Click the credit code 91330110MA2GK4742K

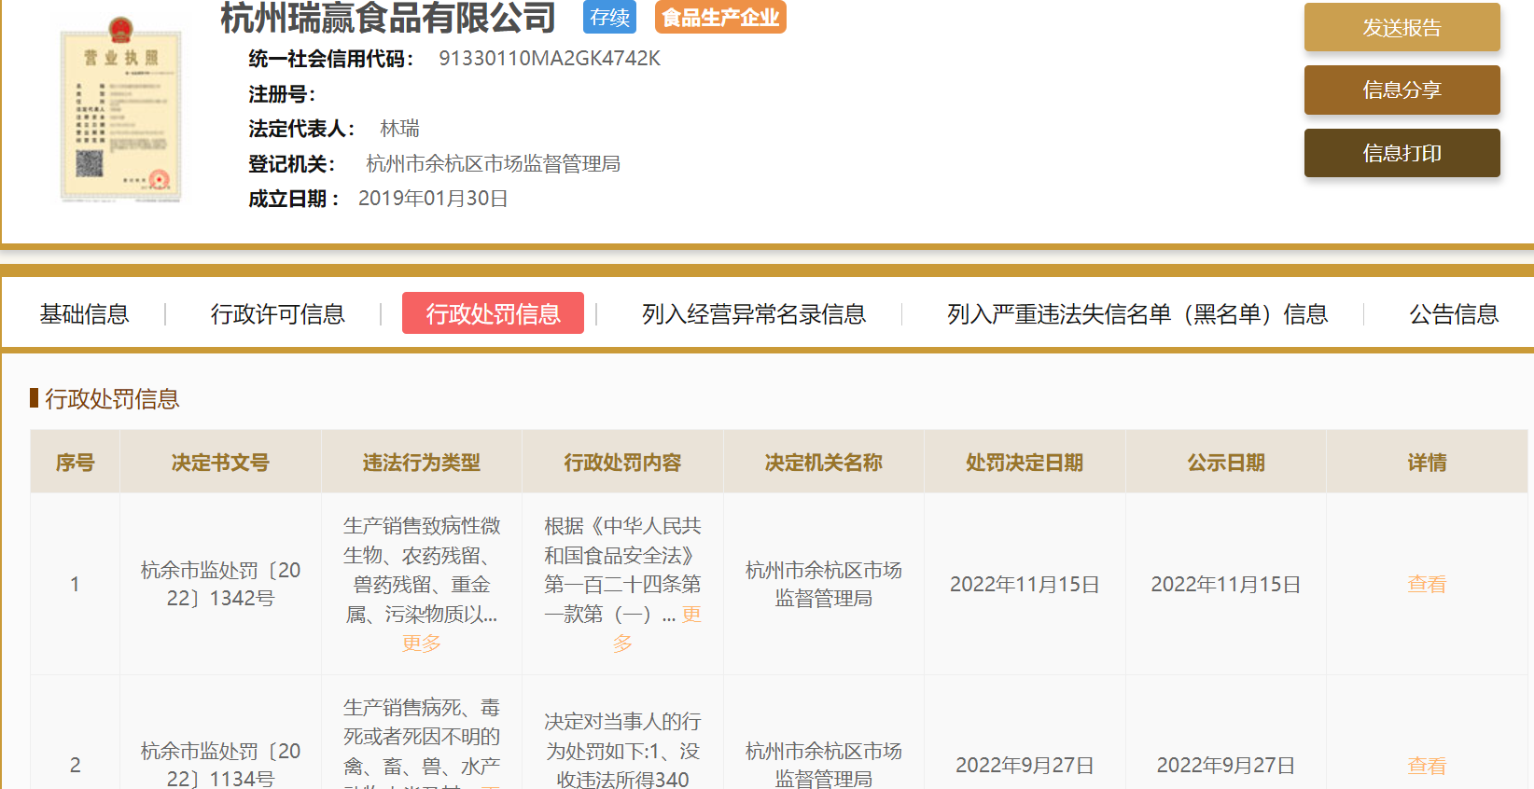pos(550,59)
